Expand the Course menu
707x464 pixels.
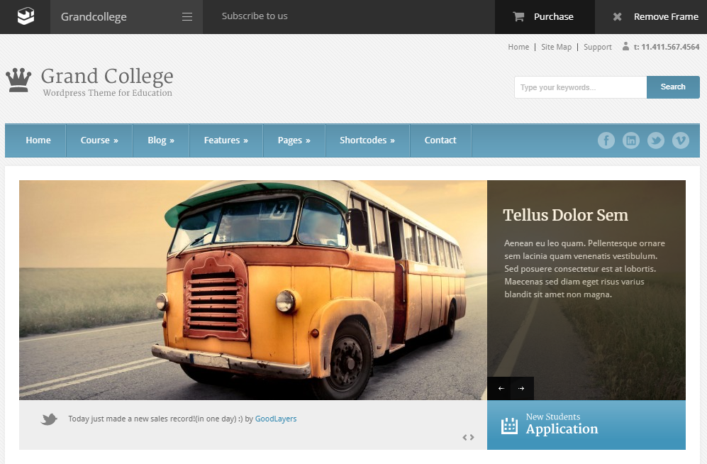(99, 140)
